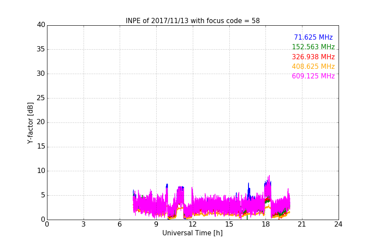Click x-axis tick value 18
The height and width of the screenshot is (251, 376).
tap(266, 224)
